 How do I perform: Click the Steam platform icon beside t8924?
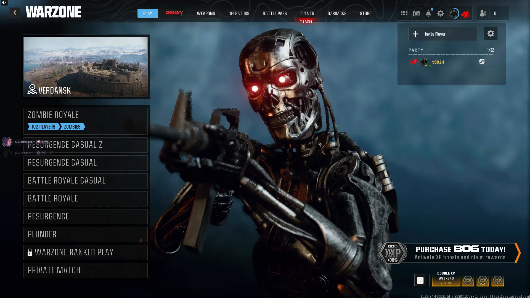[x=481, y=62]
